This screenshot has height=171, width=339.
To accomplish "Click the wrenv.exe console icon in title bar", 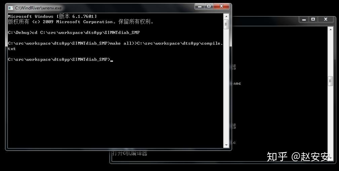I will (x=10, y=8).
